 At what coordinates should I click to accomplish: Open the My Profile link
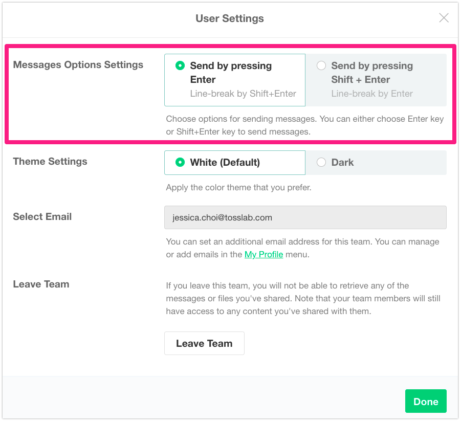(x=264, y=254)
